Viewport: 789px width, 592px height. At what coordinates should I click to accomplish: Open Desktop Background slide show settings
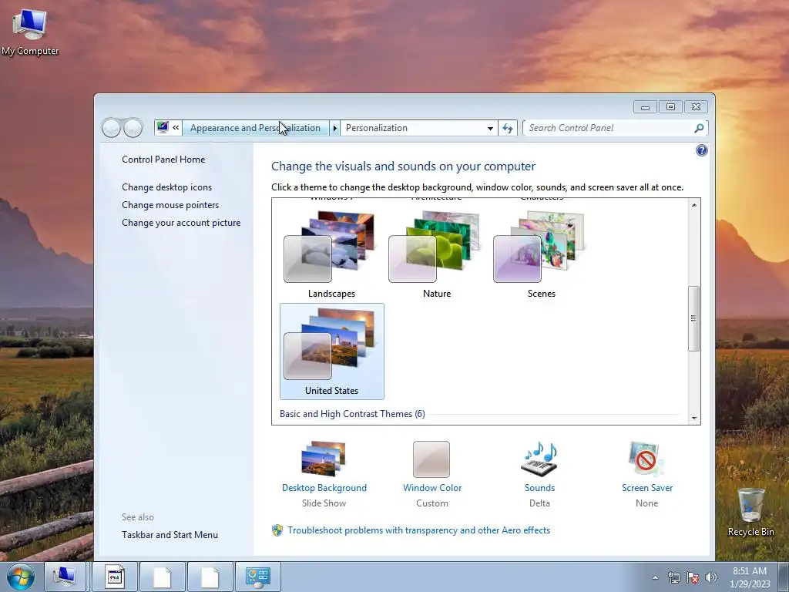[324, 459]
